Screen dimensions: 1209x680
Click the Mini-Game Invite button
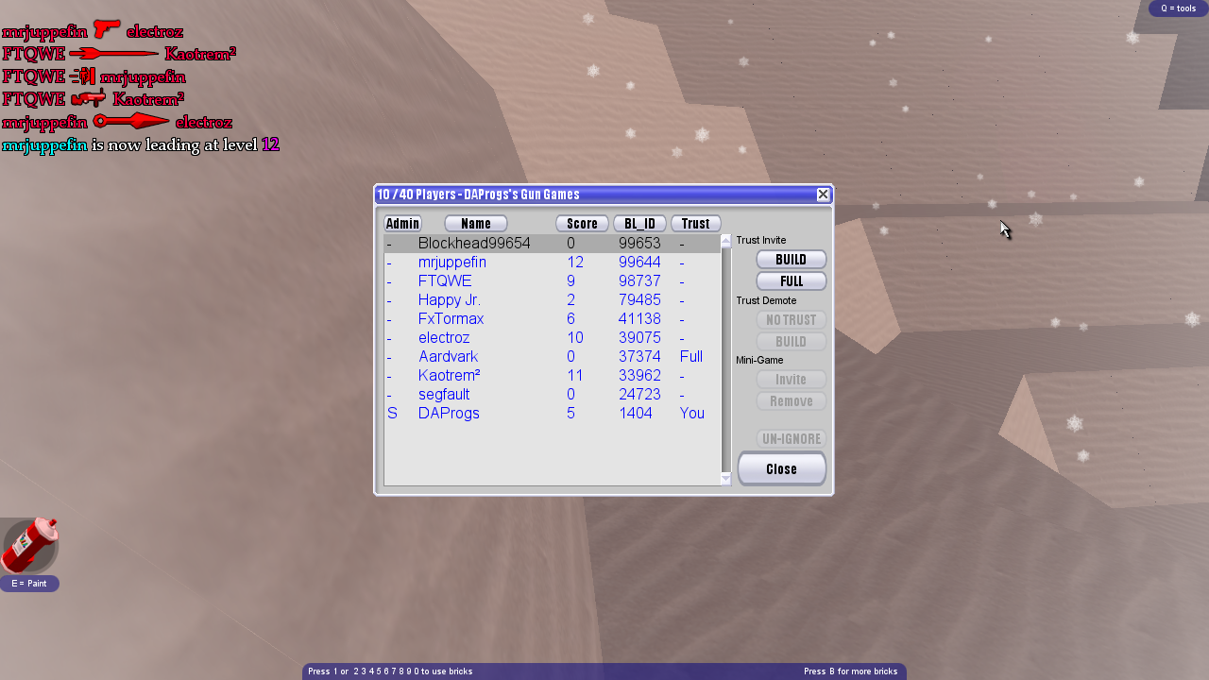pos(792,380)
